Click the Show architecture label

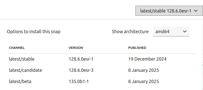(x=130, y=32)
